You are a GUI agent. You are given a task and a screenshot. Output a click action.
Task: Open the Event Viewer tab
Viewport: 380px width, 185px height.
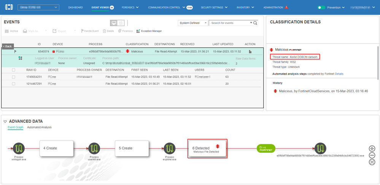[100, 8]
